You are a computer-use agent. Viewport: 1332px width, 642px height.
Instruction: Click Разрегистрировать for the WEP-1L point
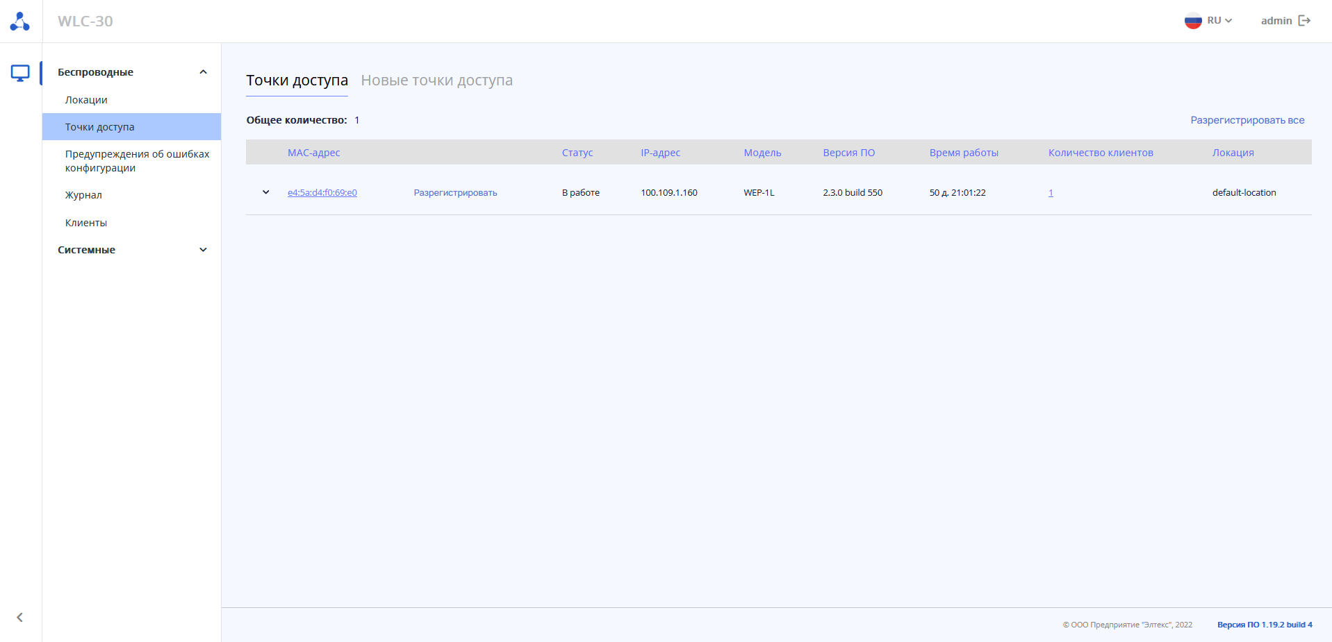tap(455, 193)
